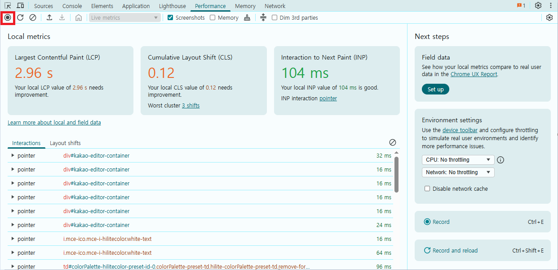Image resolution: width=558 pixels, height=270 pixels.
Task: Toggle the device toolbar icon
Action: click(x=20, y=5)
